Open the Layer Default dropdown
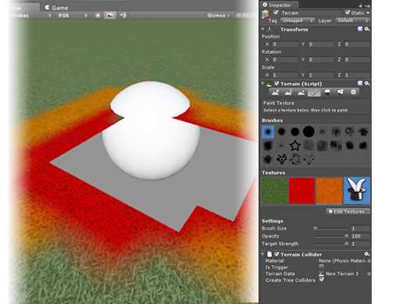The width and height of the screenshot is (403, 304). [352, 20]
